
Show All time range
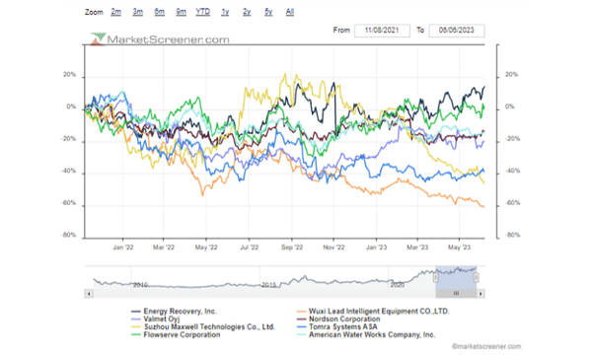click(290, 12)
